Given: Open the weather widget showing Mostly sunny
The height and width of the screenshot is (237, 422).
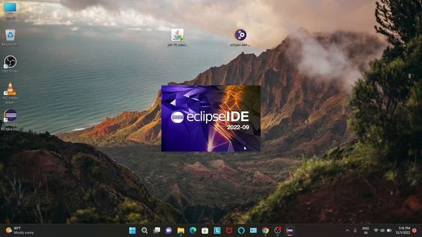Looking at the screenshot, I should click(x=20, y=230).
